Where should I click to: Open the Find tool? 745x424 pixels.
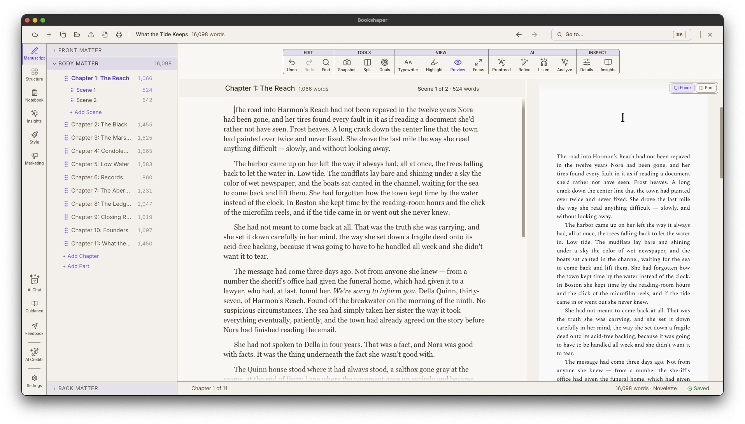(326, 65)
